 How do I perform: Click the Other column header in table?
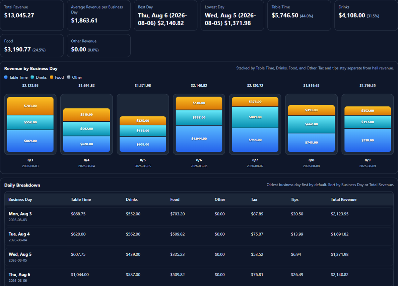click(x=220, y=199)
